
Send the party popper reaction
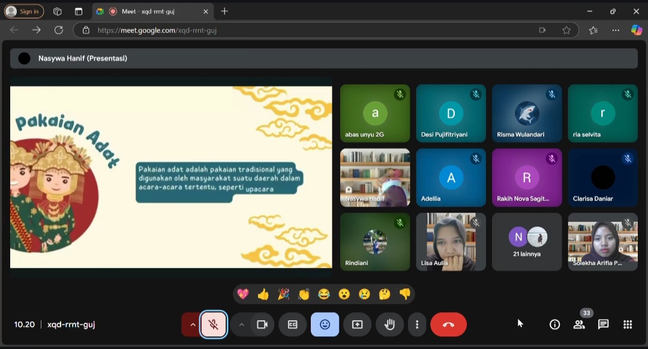point(283,294)
